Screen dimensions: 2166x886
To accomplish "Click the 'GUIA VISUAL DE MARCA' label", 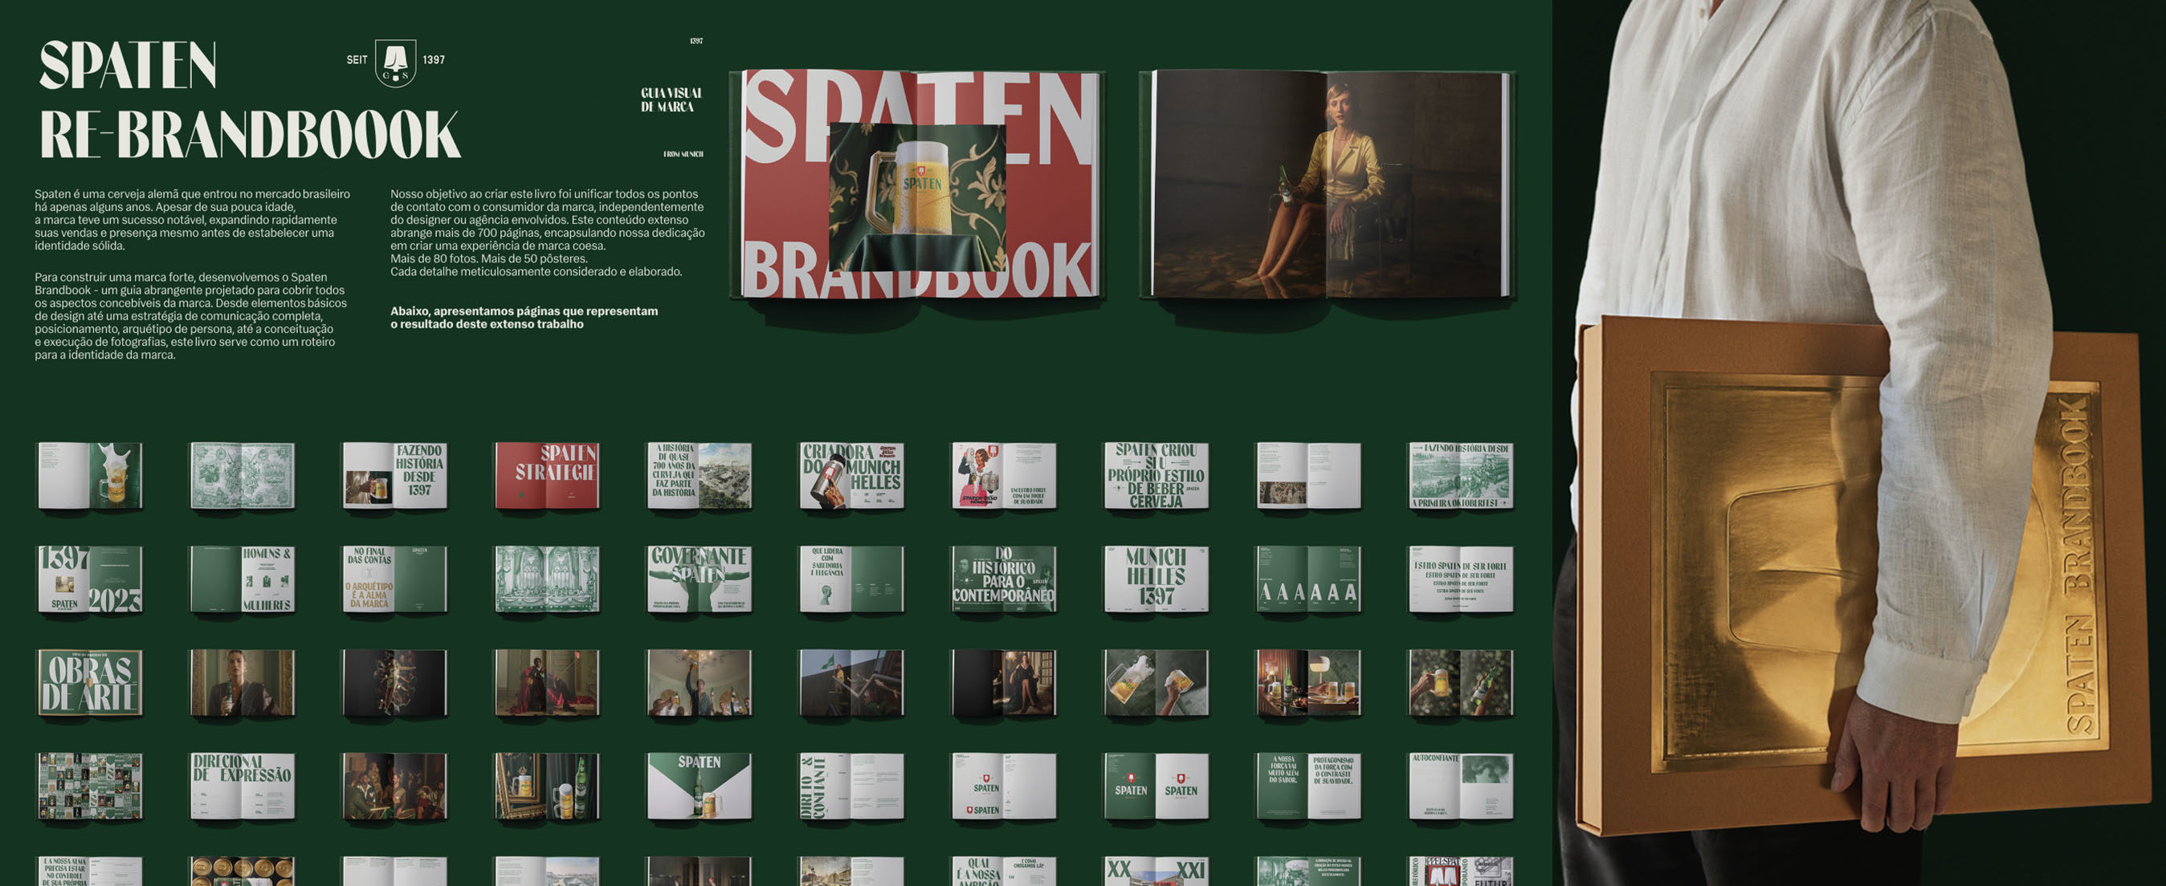I will [x=671, y=100].
